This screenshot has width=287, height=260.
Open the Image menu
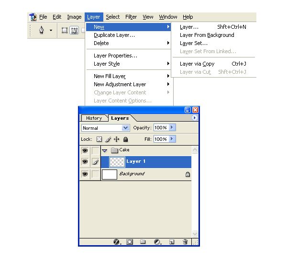pyautogui.click(x=74, y=17)
